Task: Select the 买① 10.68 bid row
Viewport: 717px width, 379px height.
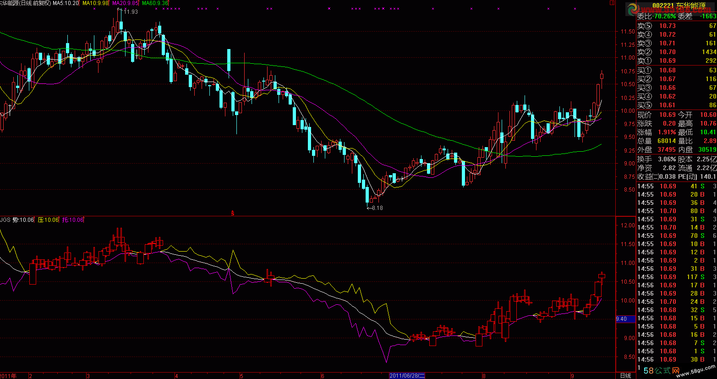Action: pos(677,71)
